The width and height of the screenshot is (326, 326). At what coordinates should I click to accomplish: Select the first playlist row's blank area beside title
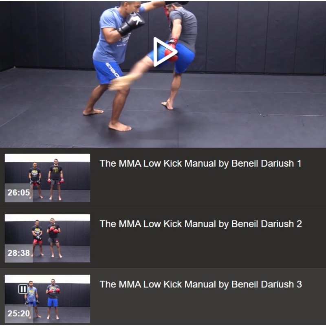(208, 187)
